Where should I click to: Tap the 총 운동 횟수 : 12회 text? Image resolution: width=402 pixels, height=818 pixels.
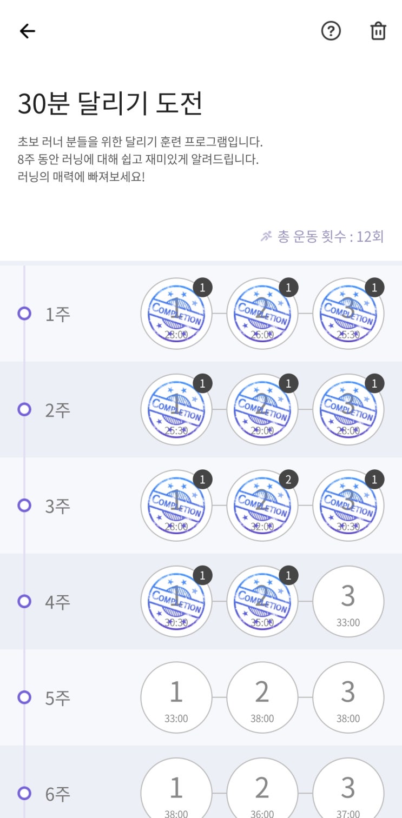point(331,236)
